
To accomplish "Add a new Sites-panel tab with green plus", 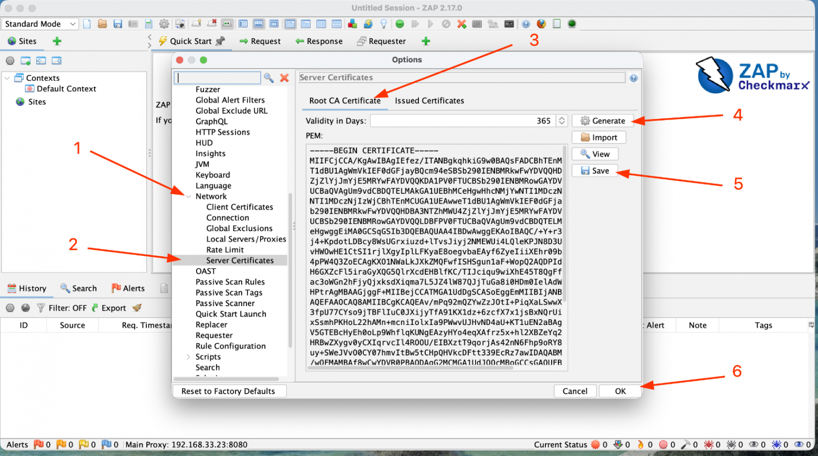I will [57, 41].
